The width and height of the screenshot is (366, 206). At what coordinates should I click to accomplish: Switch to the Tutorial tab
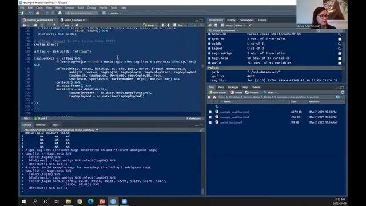262,20
